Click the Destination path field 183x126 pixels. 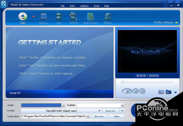[x=54, y=116]
